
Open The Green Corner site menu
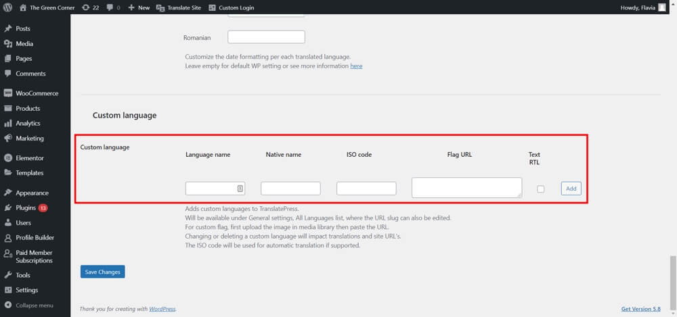click(x=51, y=7)
